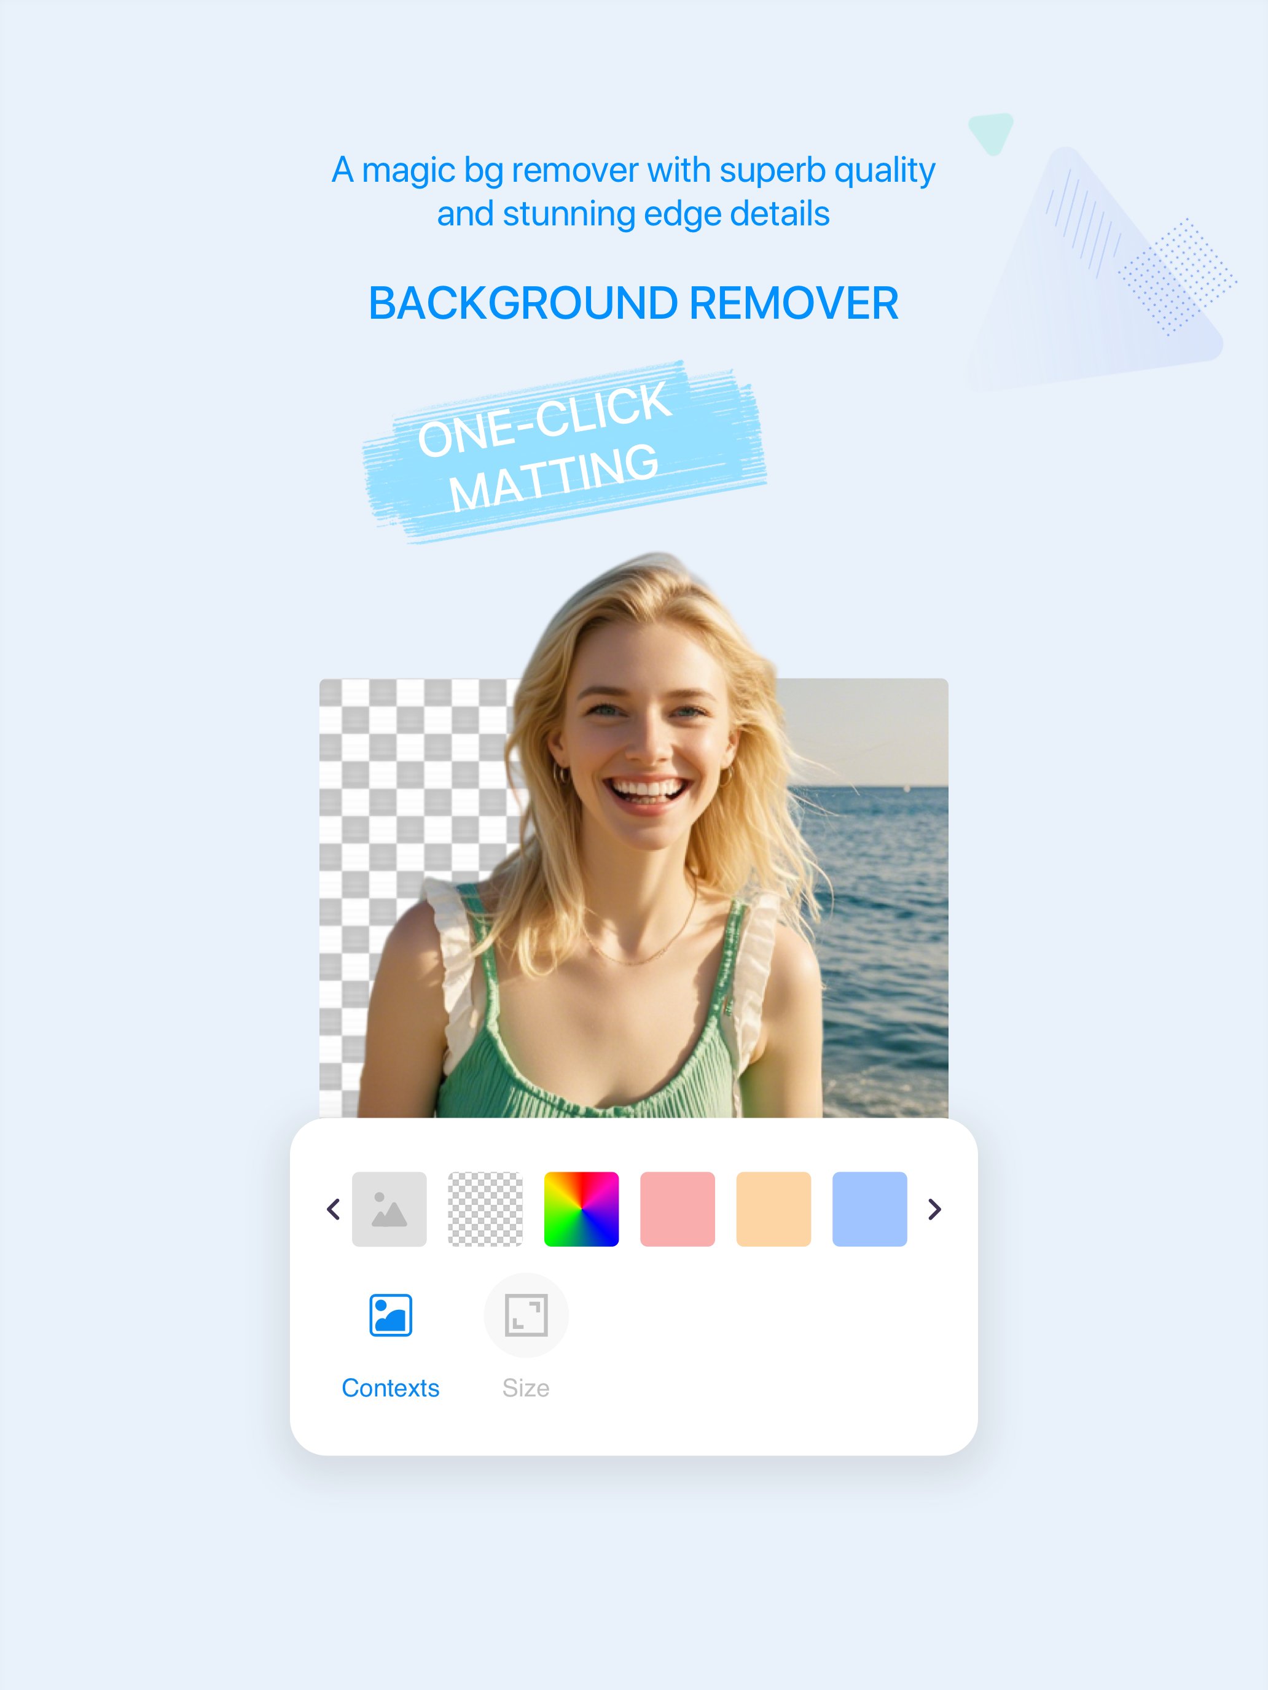
Task: Choose the transparent checkerboard background swatch
Action: (485, 1209)
